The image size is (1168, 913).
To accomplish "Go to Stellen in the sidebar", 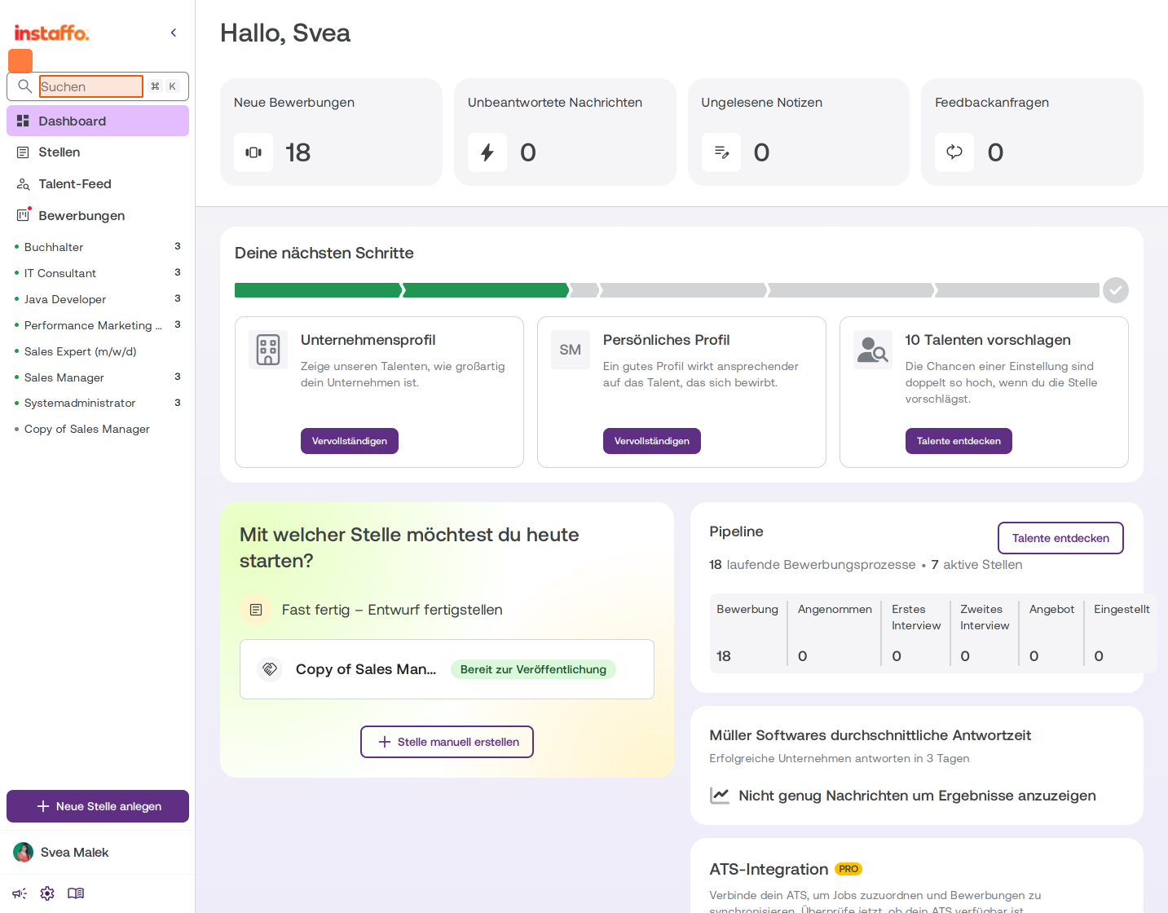I will coord(98,152).
